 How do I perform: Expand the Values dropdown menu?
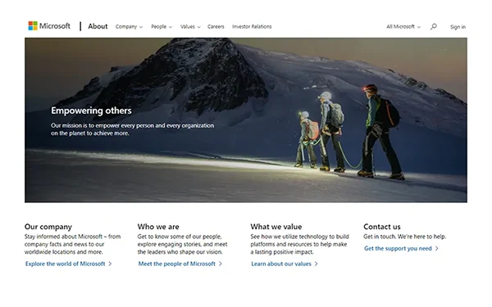tap(190, 27)
